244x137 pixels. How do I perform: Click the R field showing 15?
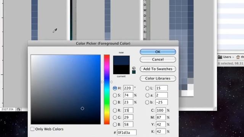128,110
